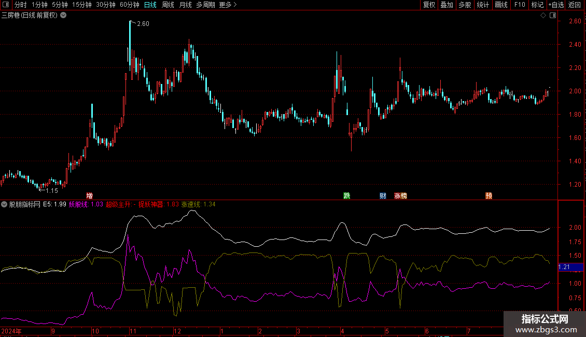The height and width of the screenshot is (337, 586).
Task: Switch to 周线 weekly chart
Action: (x=168, y=5)
